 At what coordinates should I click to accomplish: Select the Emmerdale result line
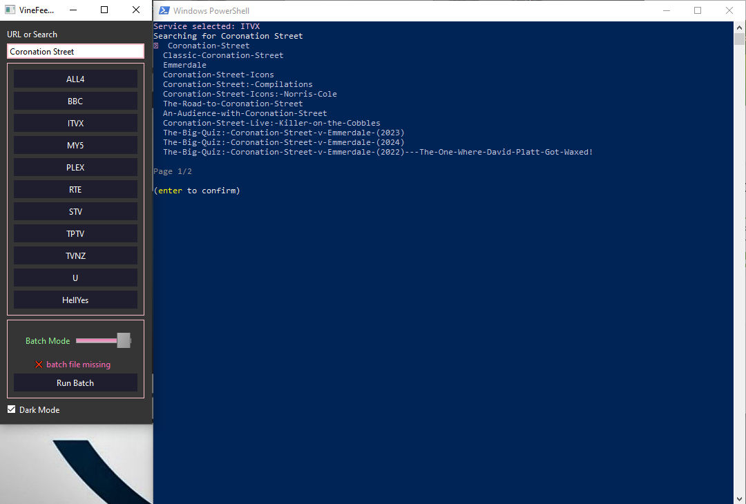[x=184, y=65]
